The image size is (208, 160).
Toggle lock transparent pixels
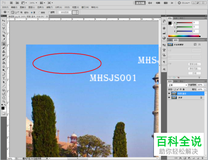pos(175,89)
